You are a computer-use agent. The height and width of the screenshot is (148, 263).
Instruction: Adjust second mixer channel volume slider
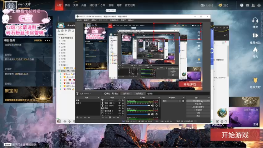pos(138,114)
